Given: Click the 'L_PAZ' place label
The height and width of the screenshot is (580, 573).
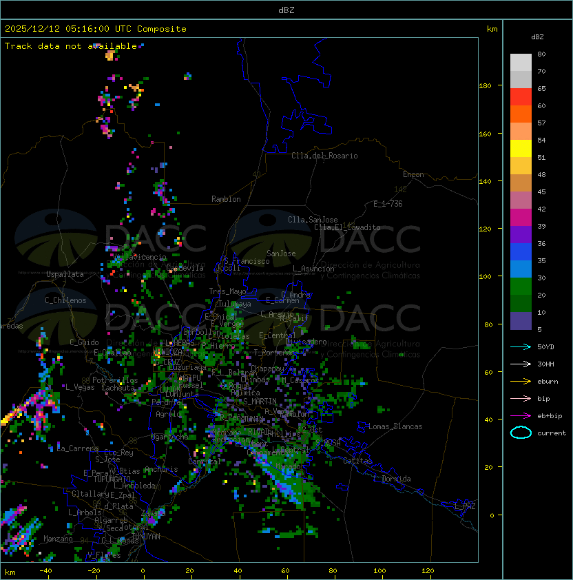Looking at the screenshot, I should tap(465, 506).
